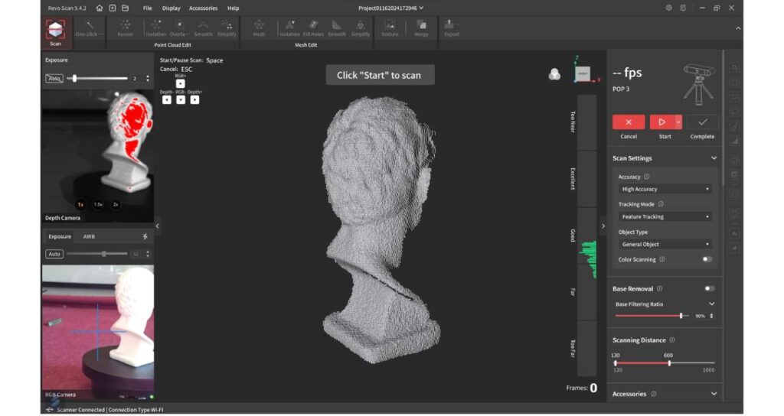This screenshot has width=784, height=416.
Task: Open the Tracking Mode dropdown
Action: click(665, 216)
